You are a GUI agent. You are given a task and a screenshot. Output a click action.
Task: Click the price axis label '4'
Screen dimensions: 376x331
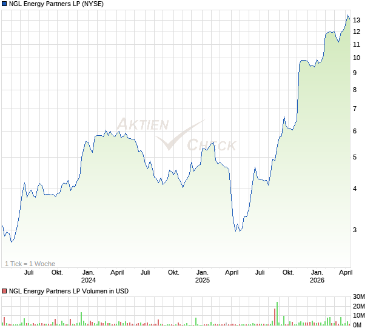coord(355,189)
